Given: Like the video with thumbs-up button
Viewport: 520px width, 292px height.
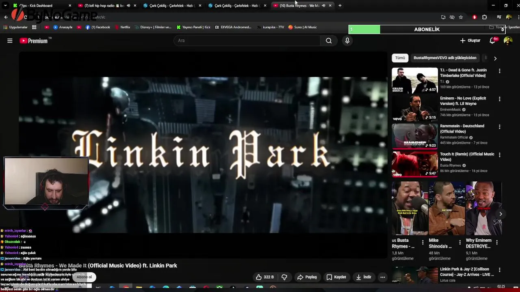Looking at the screenshot, I should pyautogui.click(x=264, y=277).
